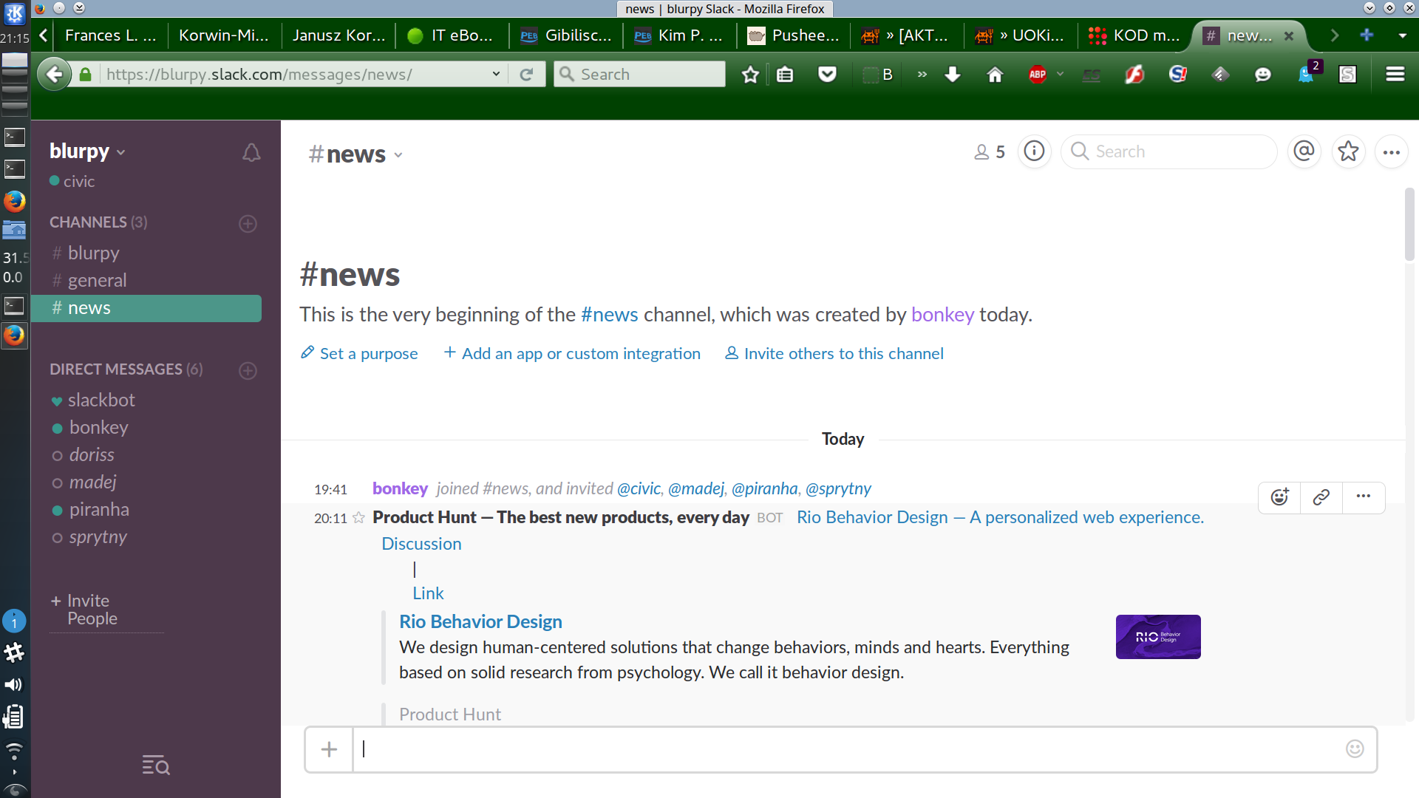Open Firefox bookmarks list icon
Screen dimensions: 1419x798
click(x=785, y=74)
